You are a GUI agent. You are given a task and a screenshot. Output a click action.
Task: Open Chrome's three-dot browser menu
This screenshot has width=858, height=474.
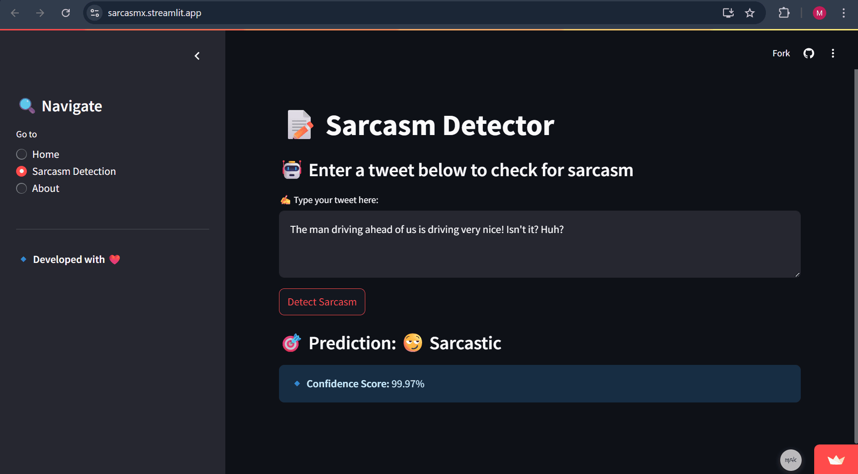point(844,13)
